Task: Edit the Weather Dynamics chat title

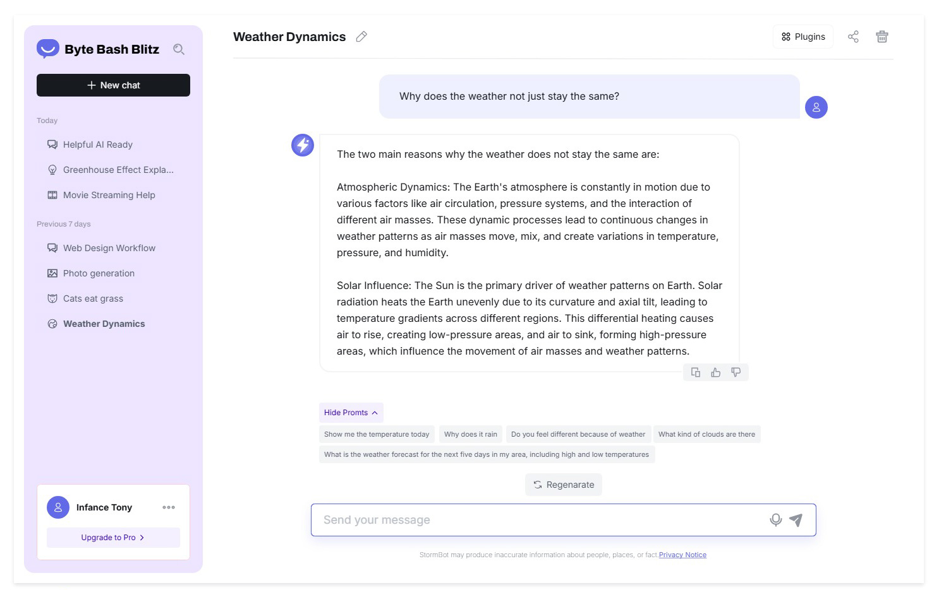Action: pos(361,37)
